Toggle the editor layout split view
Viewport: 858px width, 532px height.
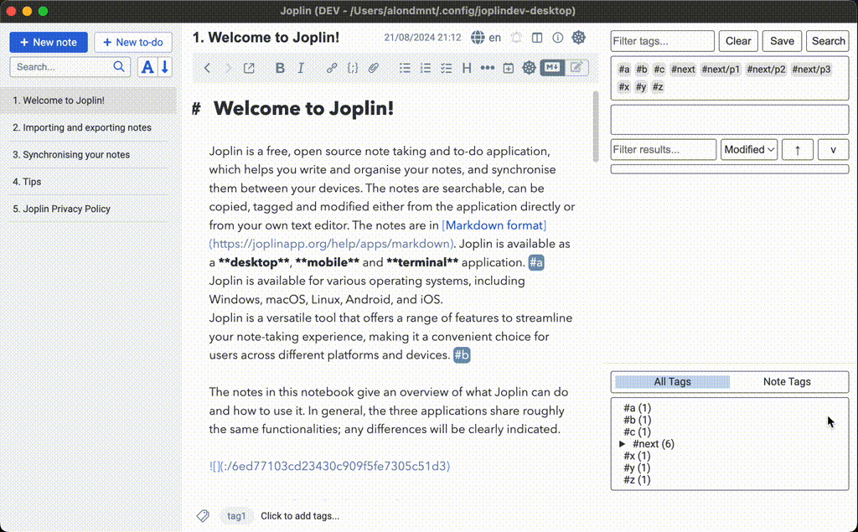pos(537,38)
